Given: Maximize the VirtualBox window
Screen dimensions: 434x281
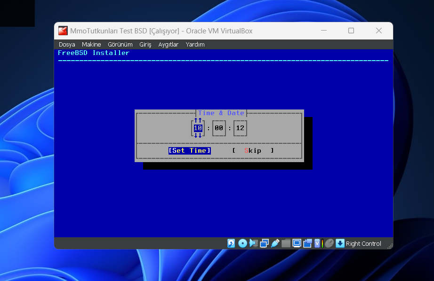Looking at the screenshot, I should (x=351, y=31).
